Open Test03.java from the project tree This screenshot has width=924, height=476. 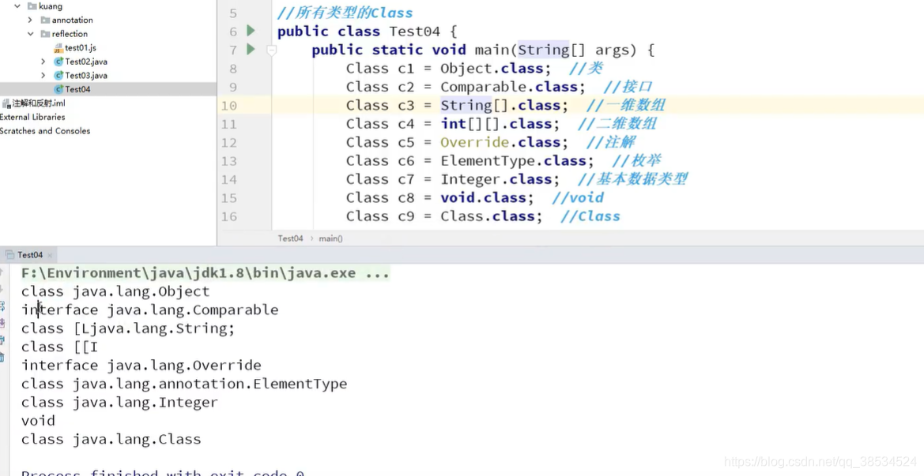86,75
